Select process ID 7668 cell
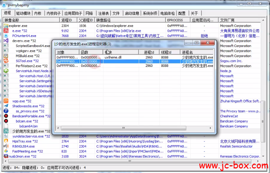The height and width of the screenshot is (173, 270). (x=65, y=36)
